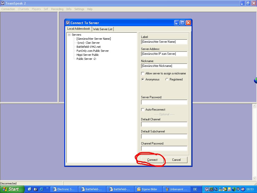
Task: Launch Internet Explorer from quick launch
Action: pos(41,189)
